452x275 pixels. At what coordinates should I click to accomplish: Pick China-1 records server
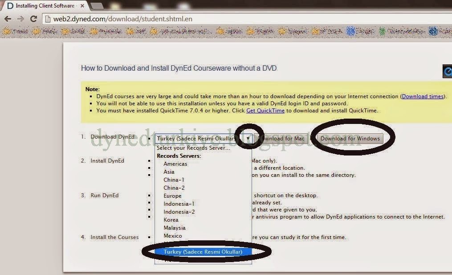[203, 180]
